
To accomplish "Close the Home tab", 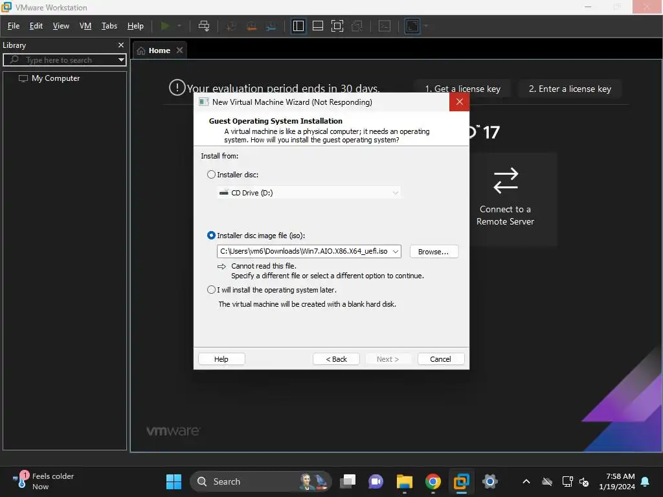I will click(180, 50).
